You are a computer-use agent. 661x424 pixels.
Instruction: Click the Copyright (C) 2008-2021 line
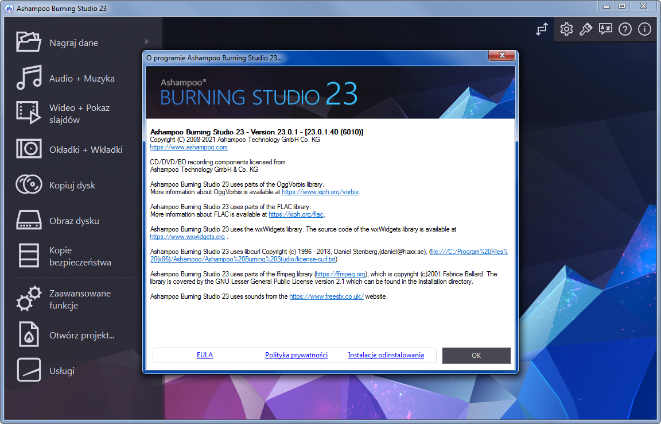pos(235,140)
